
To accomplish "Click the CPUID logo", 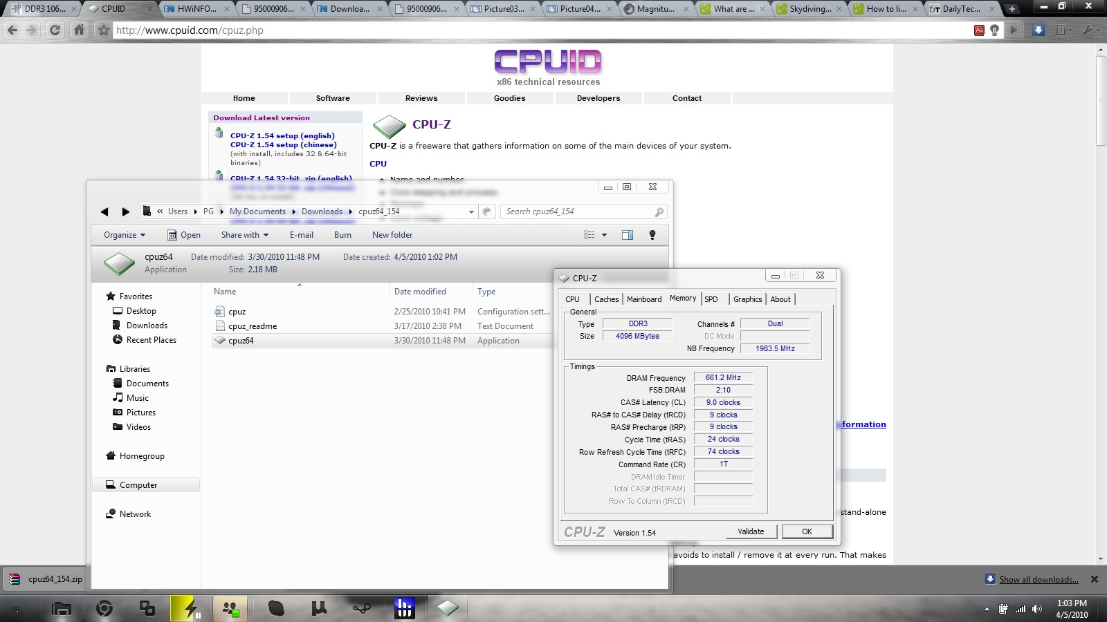I will point(548,62).
